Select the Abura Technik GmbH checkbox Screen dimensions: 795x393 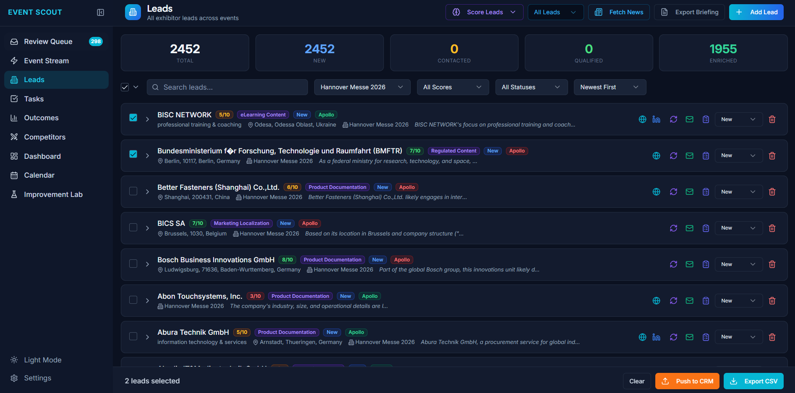(x=133, y=336)
